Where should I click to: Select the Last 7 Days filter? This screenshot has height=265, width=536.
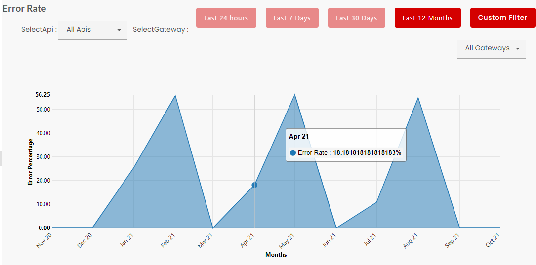pos(292,18)
